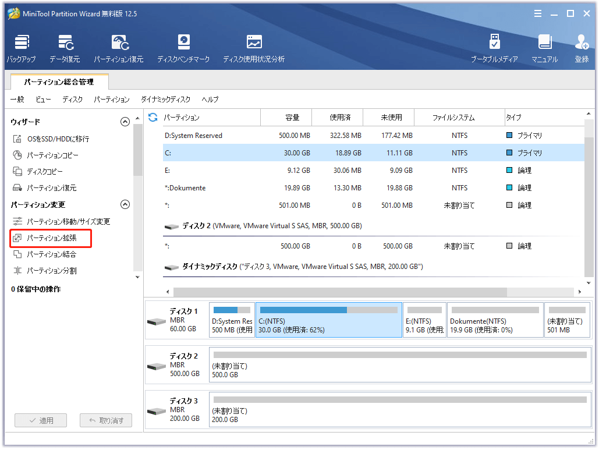Refresh the partition list with reload icon

tap(153, 118)
